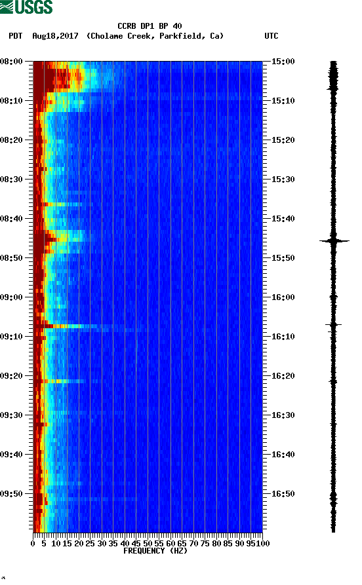The image size is (362, 585).
Task: Click the 15:20 UTC time label
Action: [x=283, y=140]
